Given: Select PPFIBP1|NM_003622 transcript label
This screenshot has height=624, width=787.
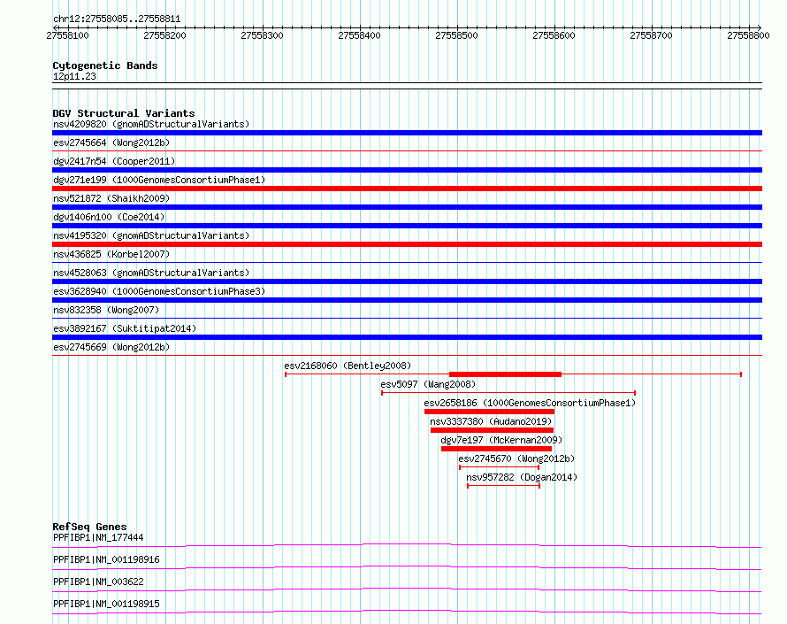Looking at the screenshot, I should click(98, 582).
